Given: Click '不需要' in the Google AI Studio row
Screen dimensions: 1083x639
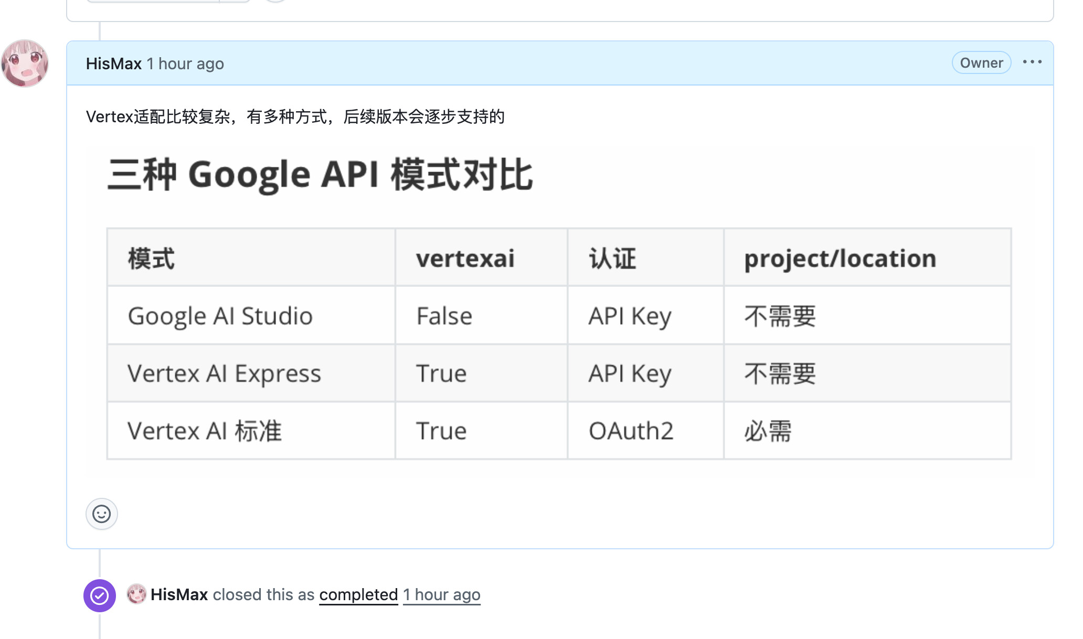Looking at the screenshot, I should (867, 316).
